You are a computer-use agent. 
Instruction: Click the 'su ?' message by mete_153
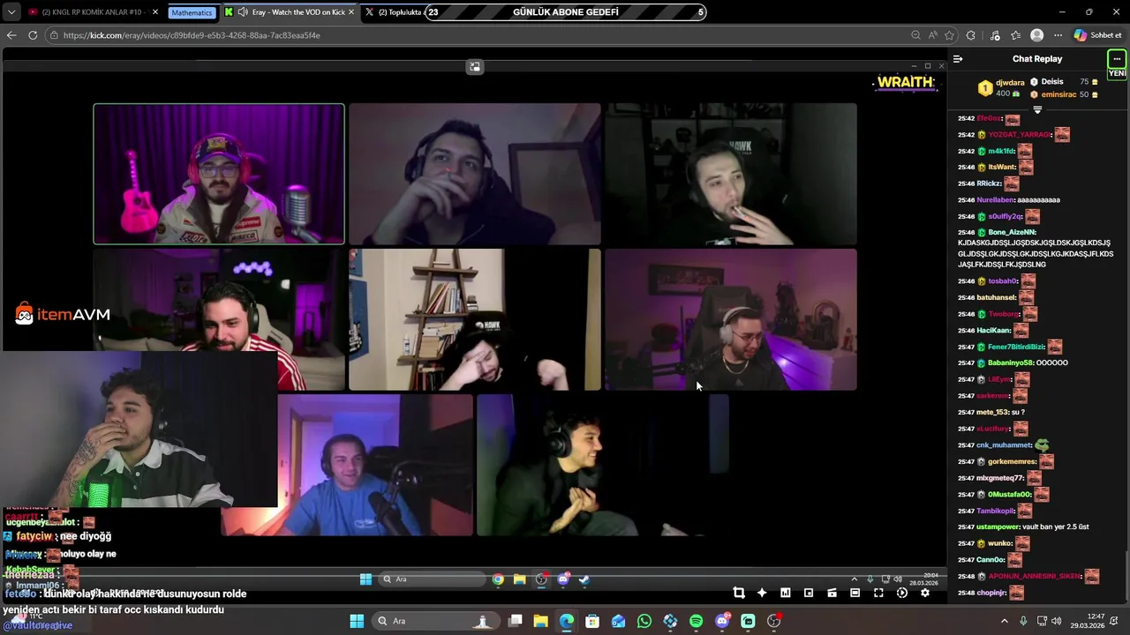point(1018,413)
